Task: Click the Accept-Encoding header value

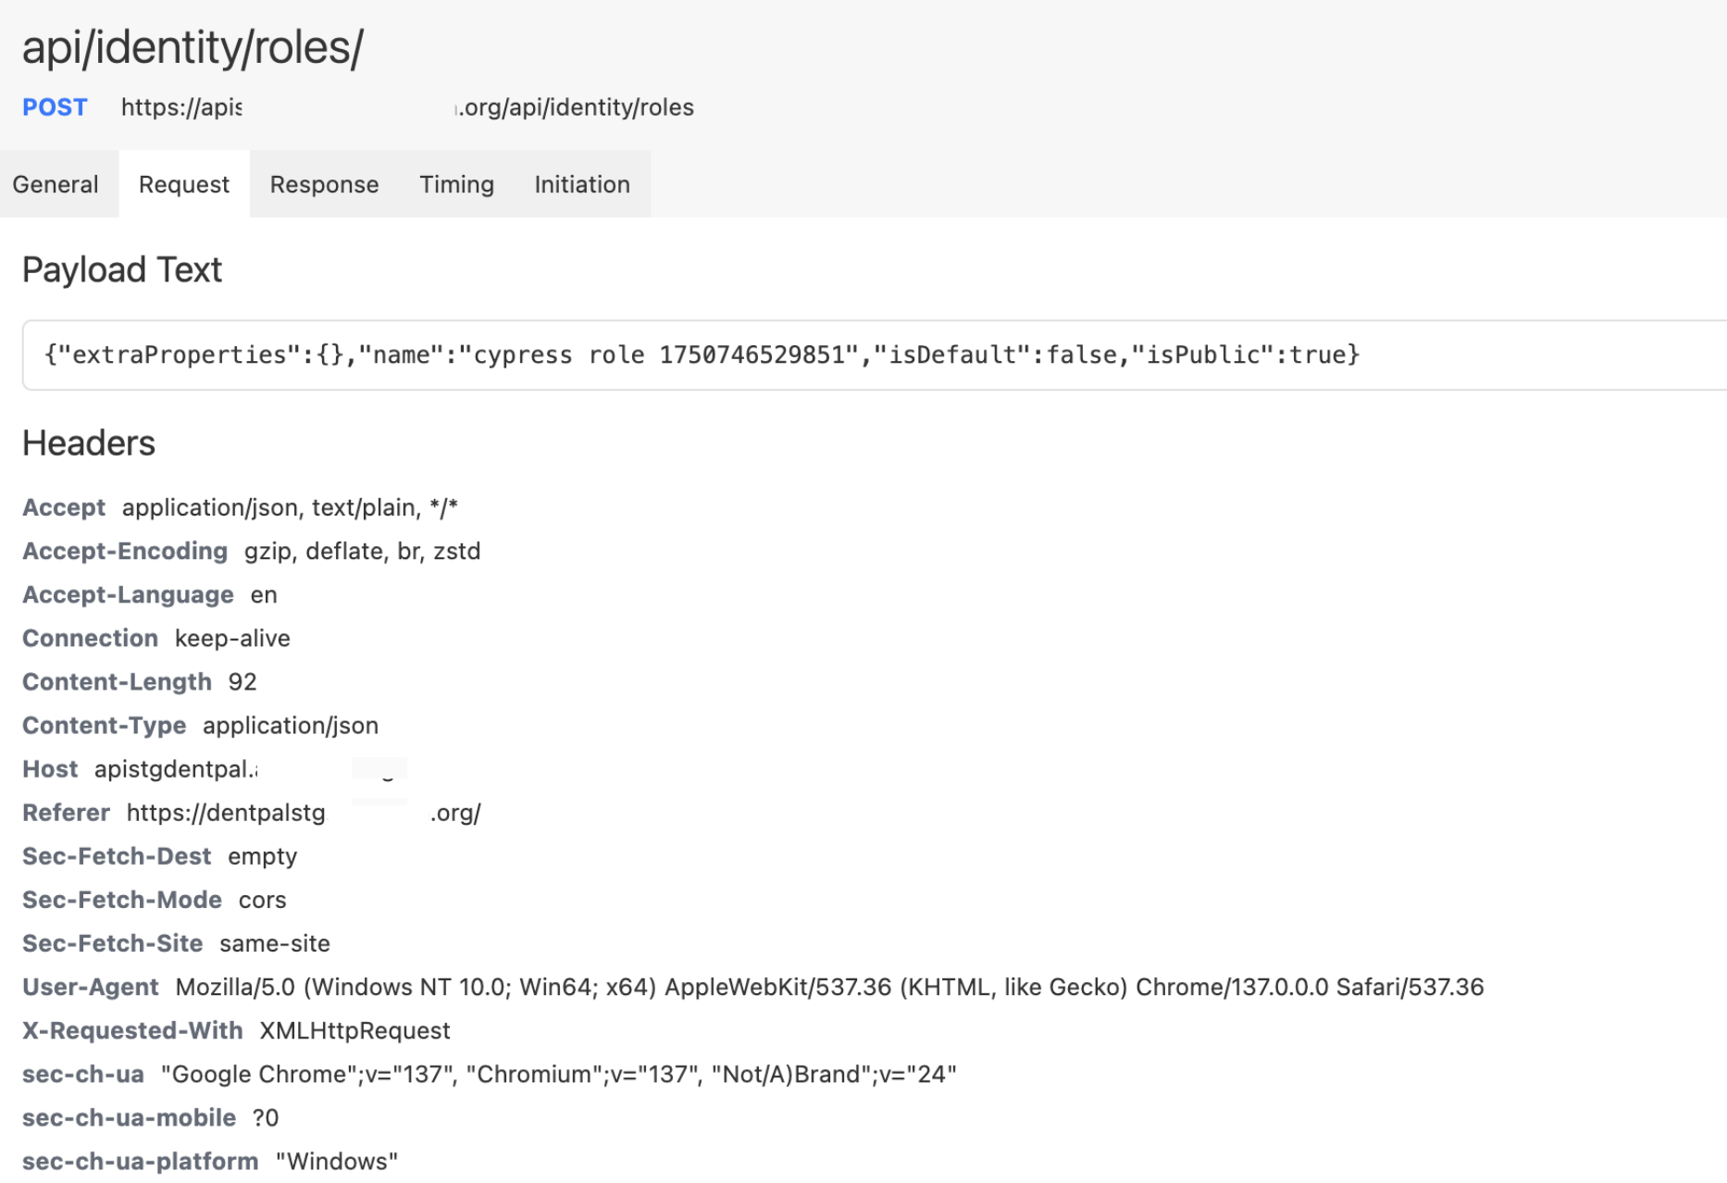Action: 362,552
